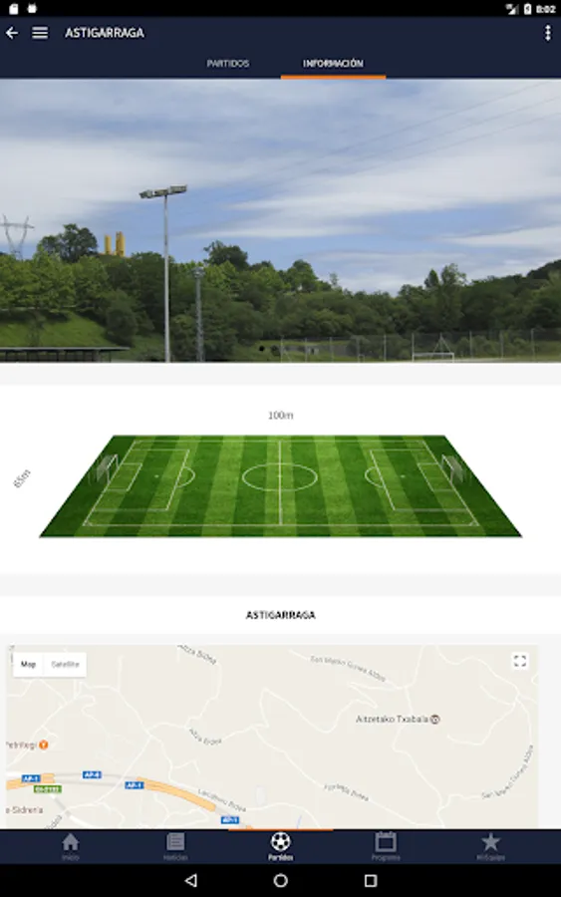The height and width of the screenshot is (897, 561).
Task: Switch to the Partidos tab at top
Action: (x=227, y=63)
